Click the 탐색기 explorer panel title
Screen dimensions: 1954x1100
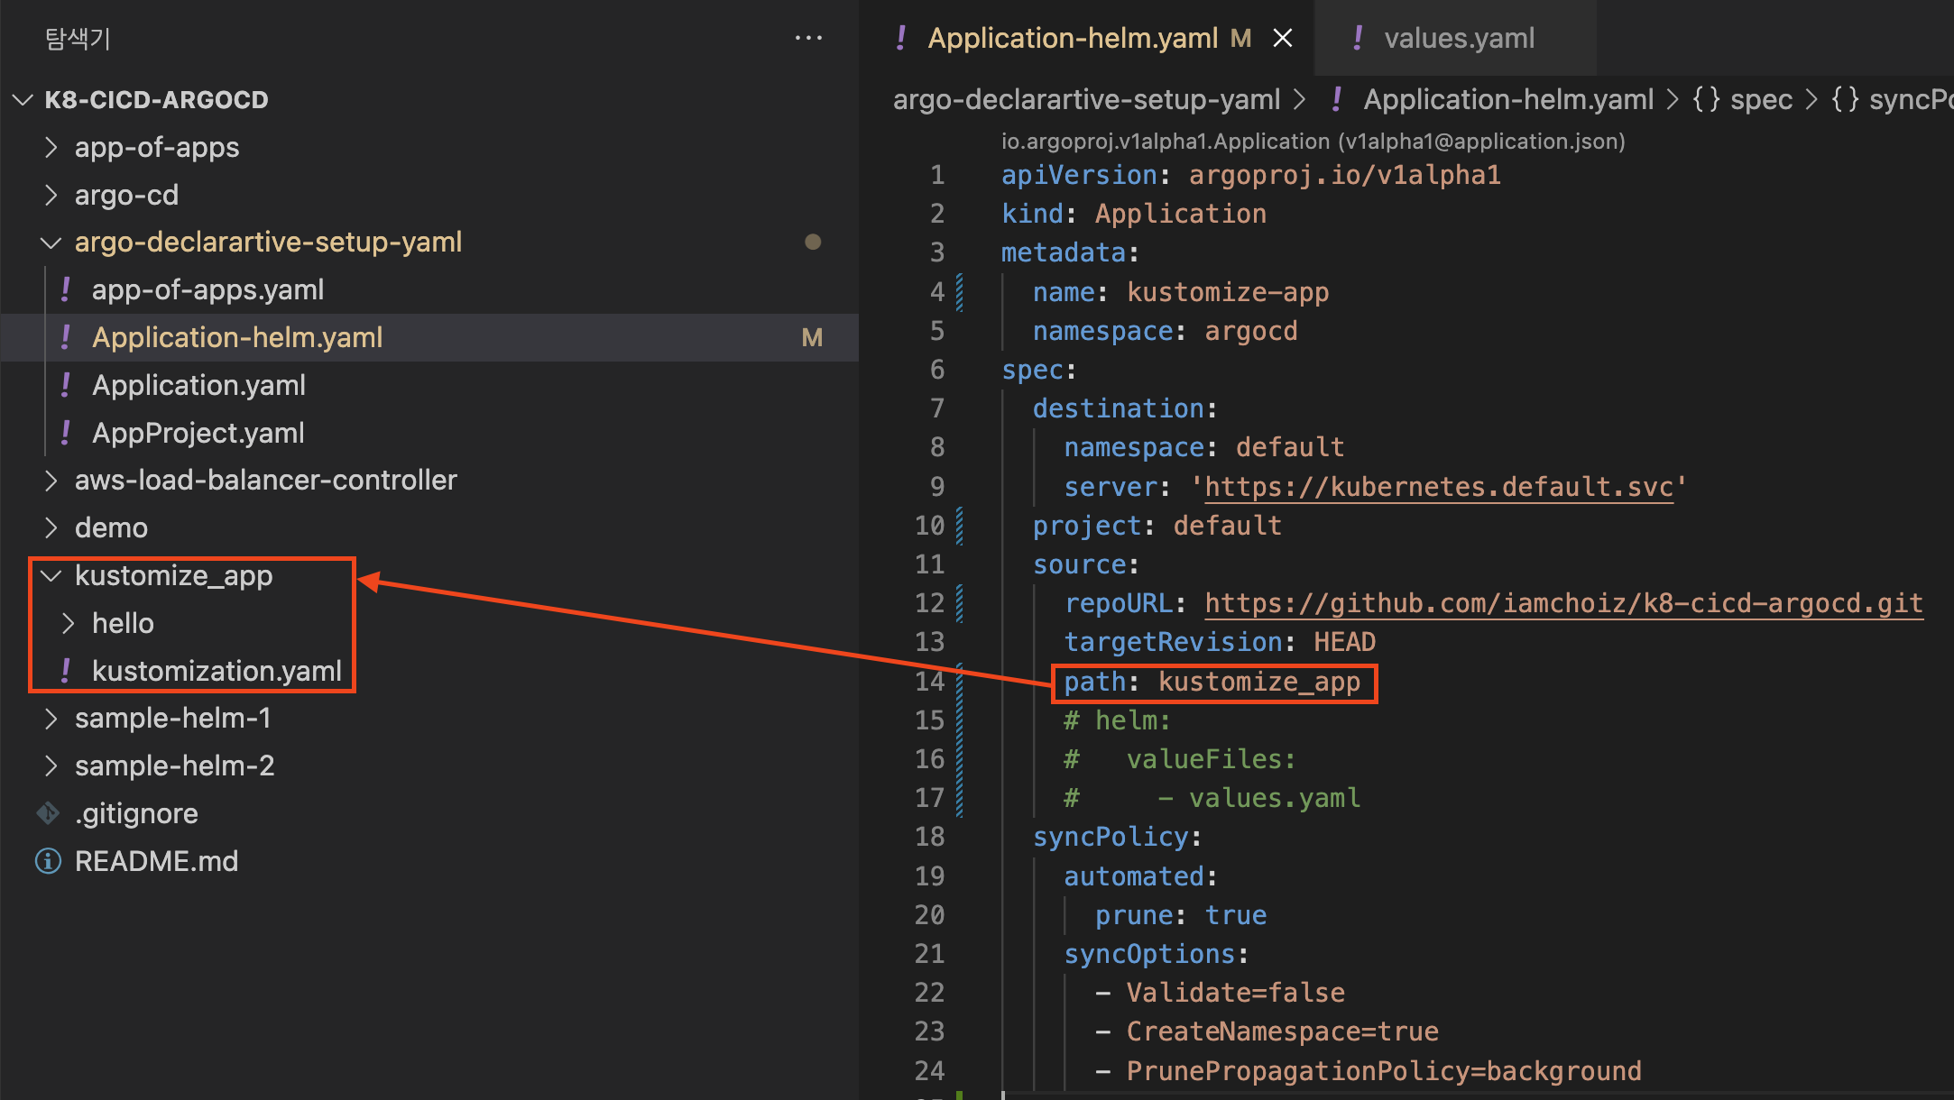(x=78, y=38)
